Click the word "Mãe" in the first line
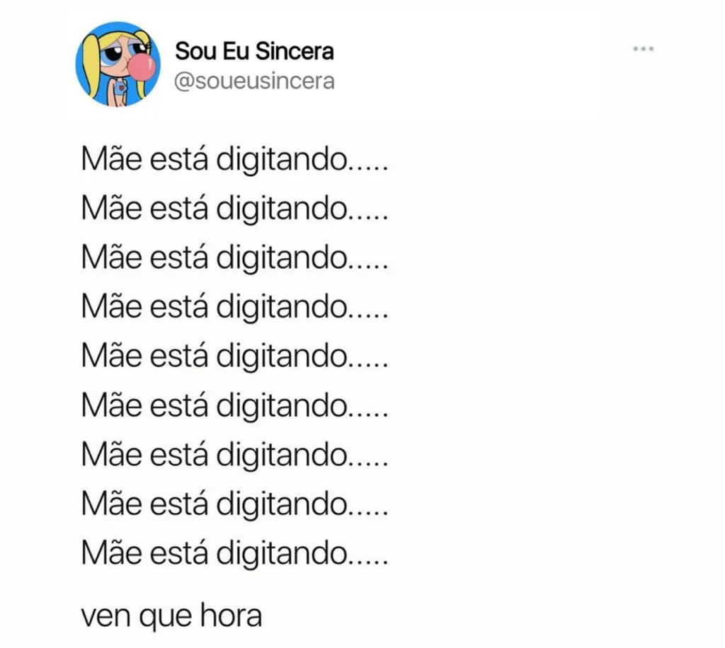This screenshot has width=725, height=648. 112,158
